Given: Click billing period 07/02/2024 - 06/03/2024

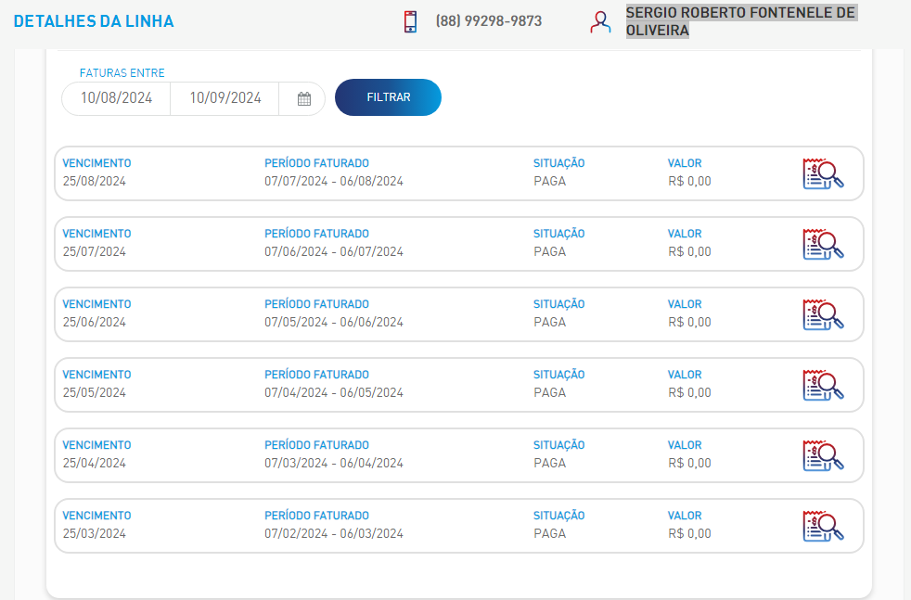Looking at the screenshot, I should coord(334,533).
